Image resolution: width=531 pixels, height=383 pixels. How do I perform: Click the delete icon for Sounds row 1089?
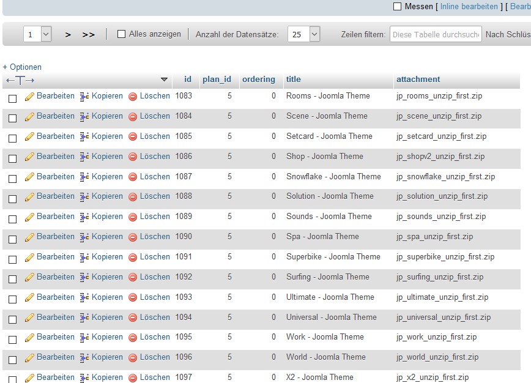(133, 217)
